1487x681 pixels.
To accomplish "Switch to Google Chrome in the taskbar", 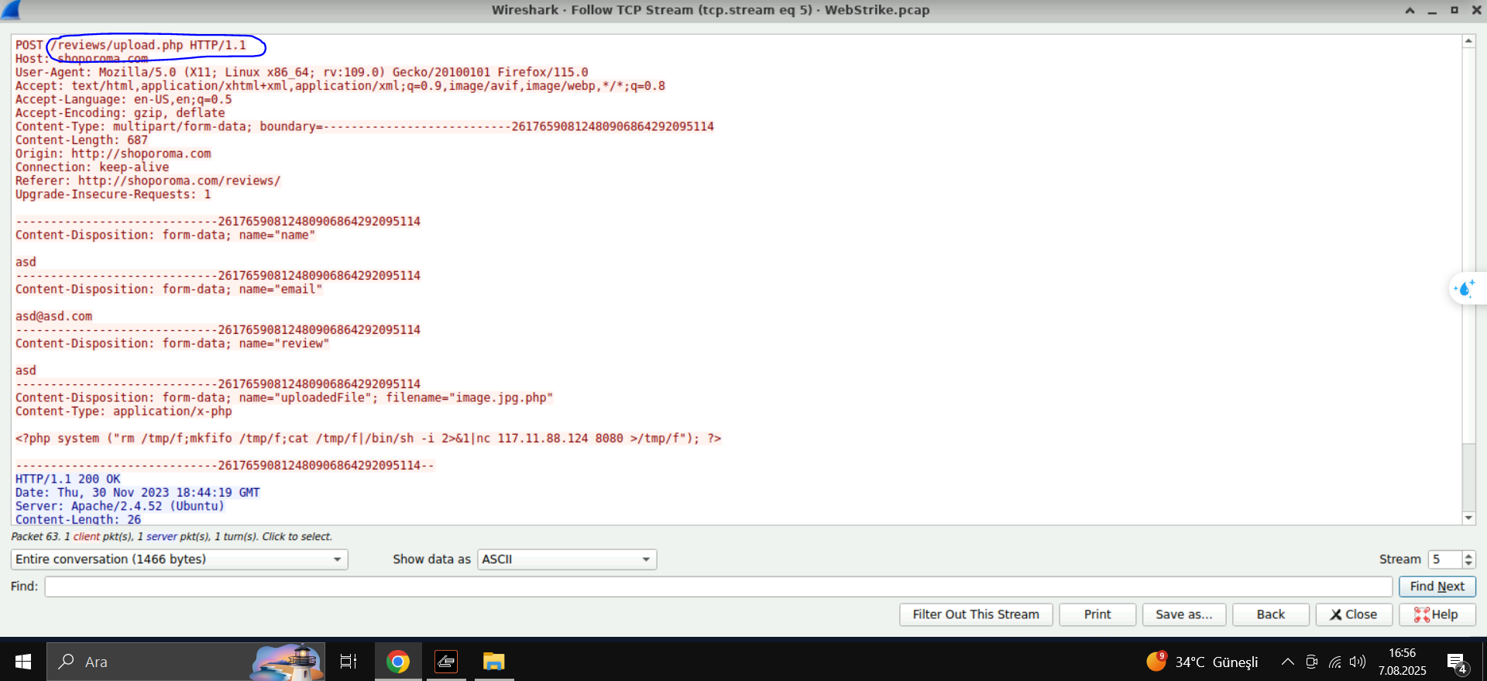I will click(x=398, y=662).
